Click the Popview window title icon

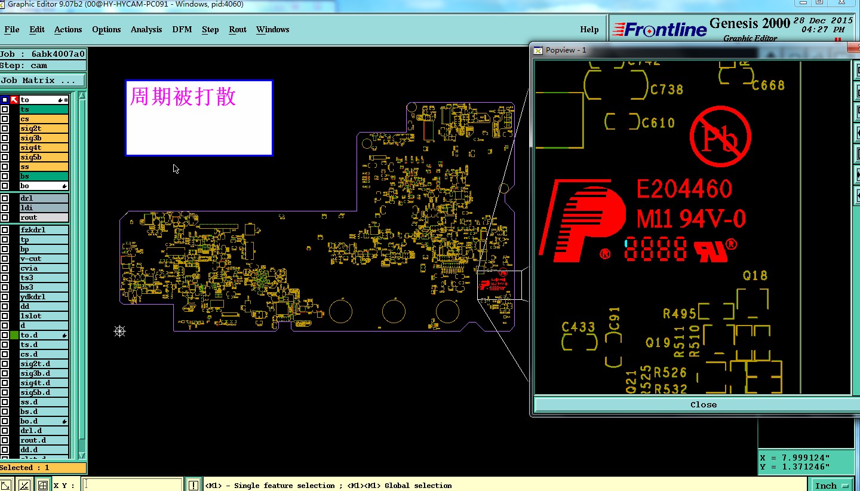point(537,50)
